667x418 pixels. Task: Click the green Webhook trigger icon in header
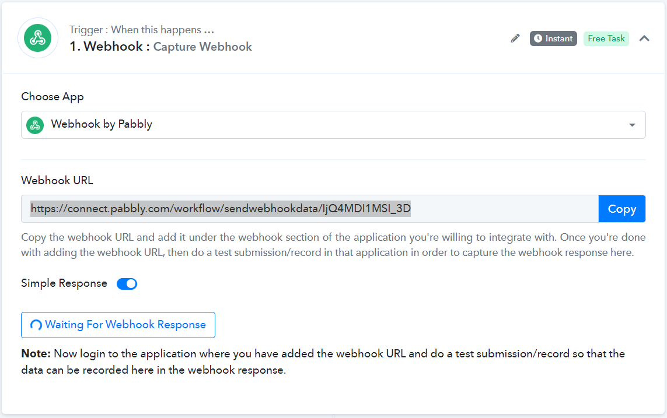pos(38,38)
